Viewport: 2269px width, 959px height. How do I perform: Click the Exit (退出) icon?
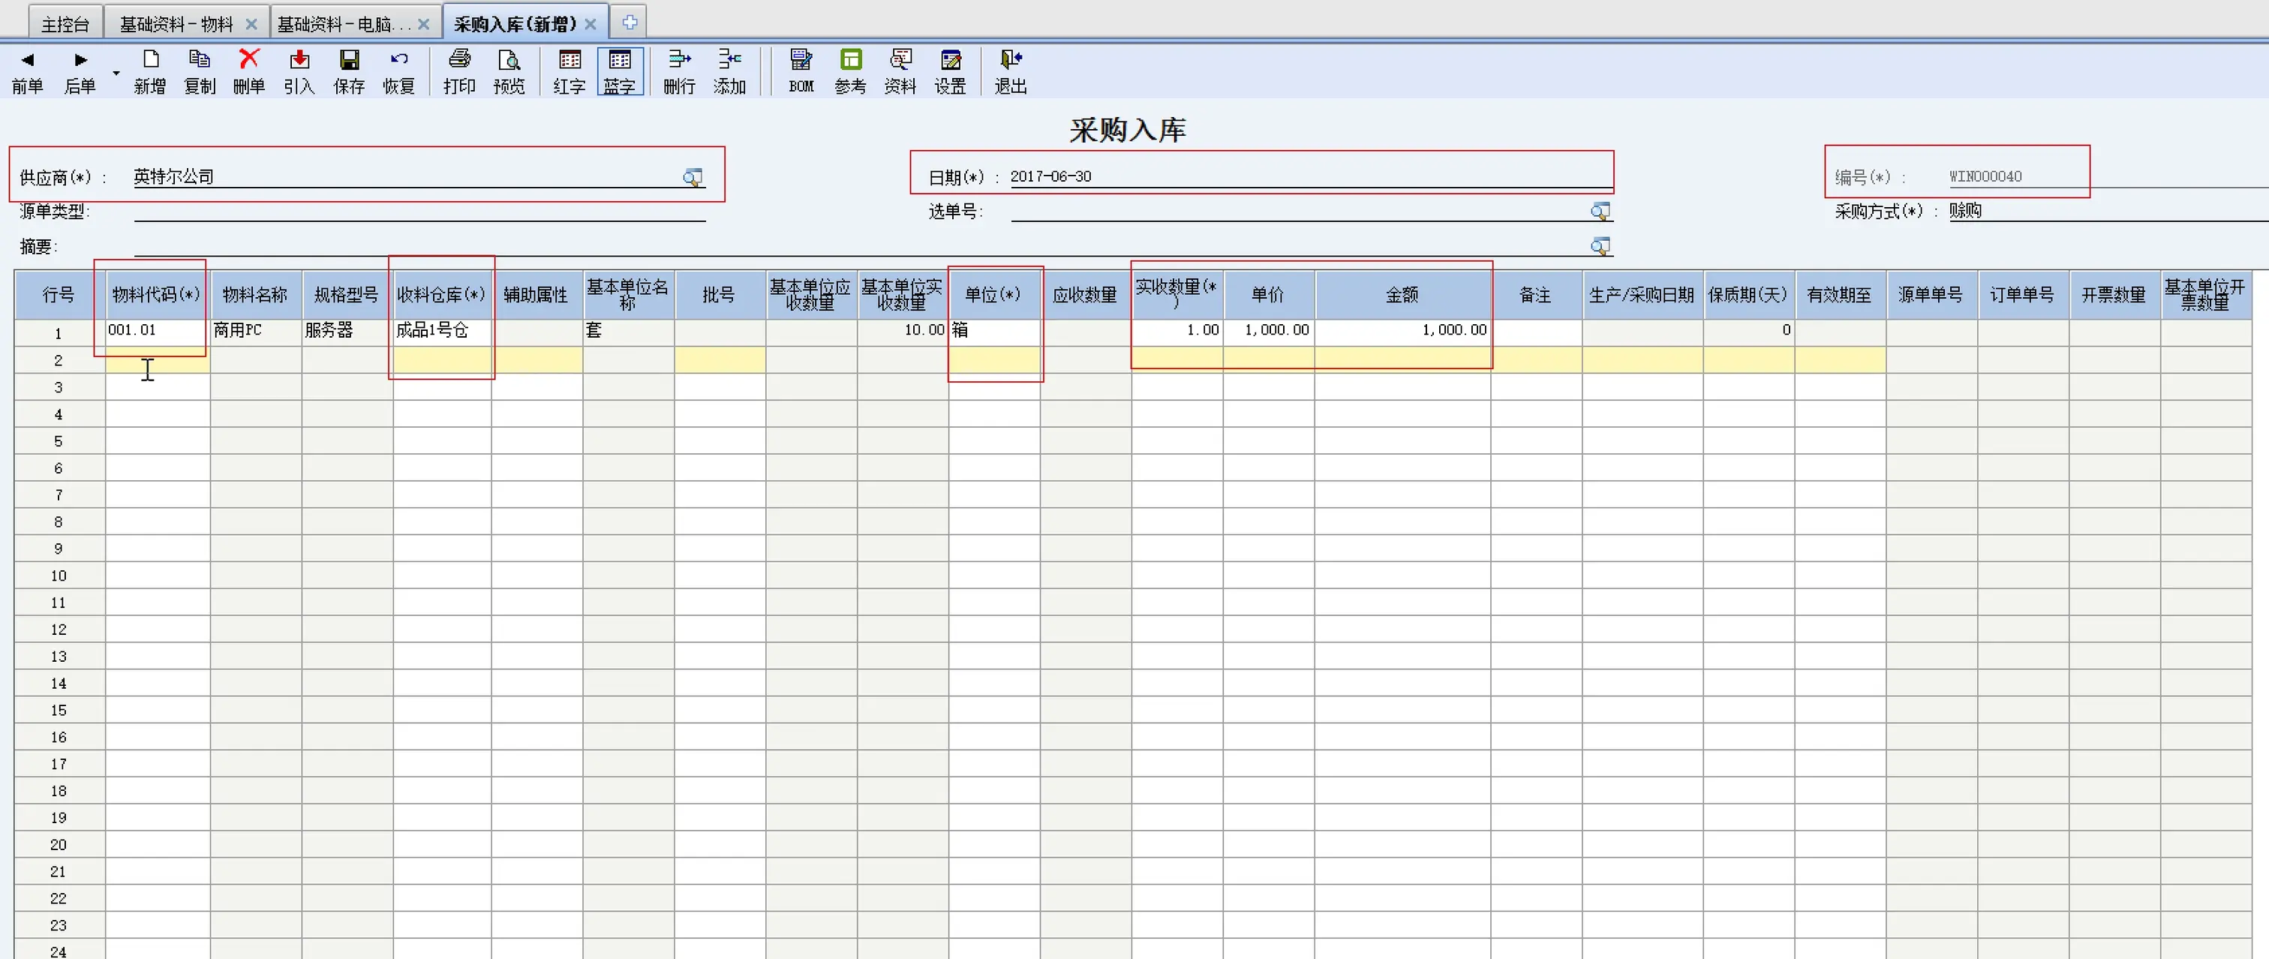click(x=1010, y=61)
